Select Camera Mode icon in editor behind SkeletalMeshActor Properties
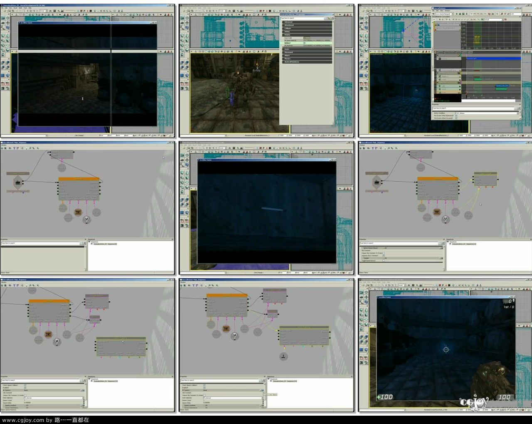Image resolution: width=532 pixels, height=424 pixels. click(x=182, y=18)
